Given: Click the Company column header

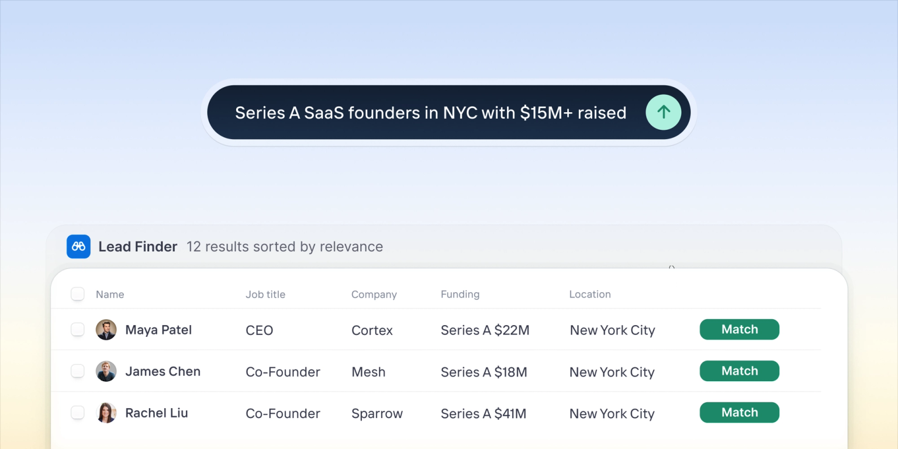Looking at the screenshot, I should (x=374, y=295).
